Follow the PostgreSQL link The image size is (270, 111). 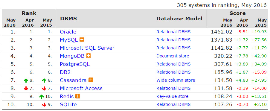75,64
